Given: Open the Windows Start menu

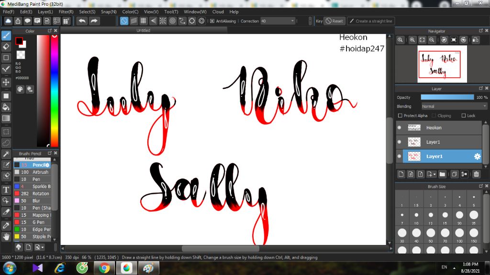Looking at the screenshot, I should pos(10,268).
